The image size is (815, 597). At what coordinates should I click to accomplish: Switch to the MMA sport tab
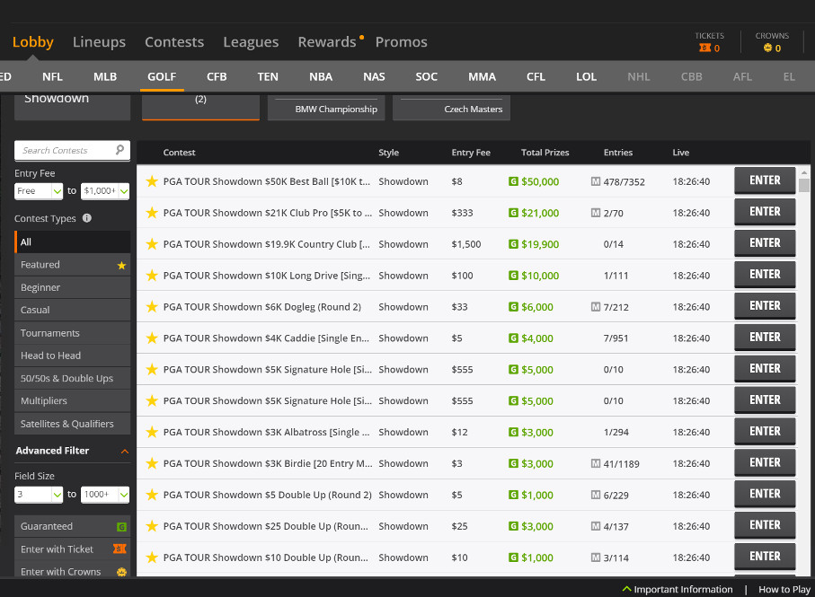482,77
